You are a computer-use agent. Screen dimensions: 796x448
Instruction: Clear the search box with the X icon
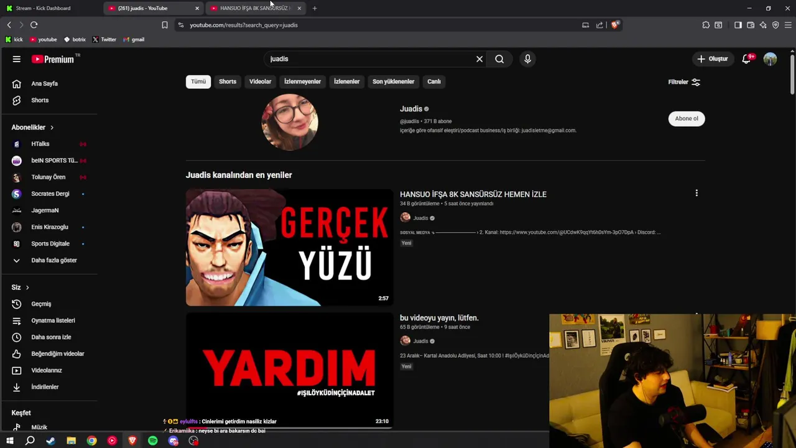click(x=479, y=59)
